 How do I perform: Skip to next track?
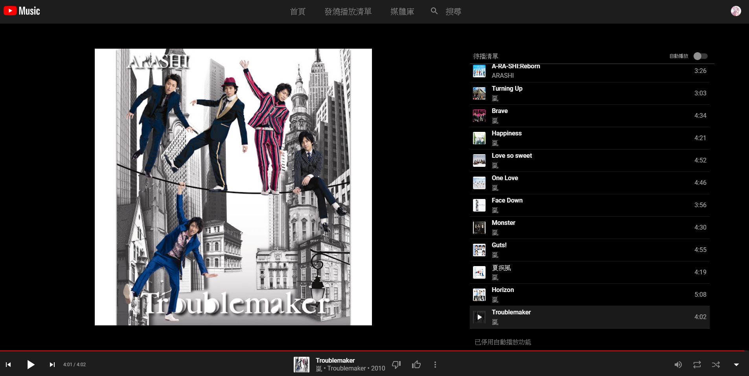coord(52,365)
